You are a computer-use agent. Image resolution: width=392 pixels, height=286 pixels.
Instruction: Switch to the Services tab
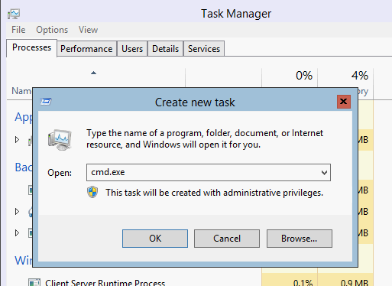tap(204, 49)
